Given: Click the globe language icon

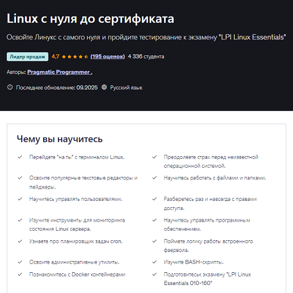Looking at the screenshot, I should (x=104, y=87).
